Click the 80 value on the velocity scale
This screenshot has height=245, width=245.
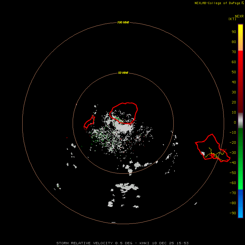pyautogui.click(x=234, y=42)
